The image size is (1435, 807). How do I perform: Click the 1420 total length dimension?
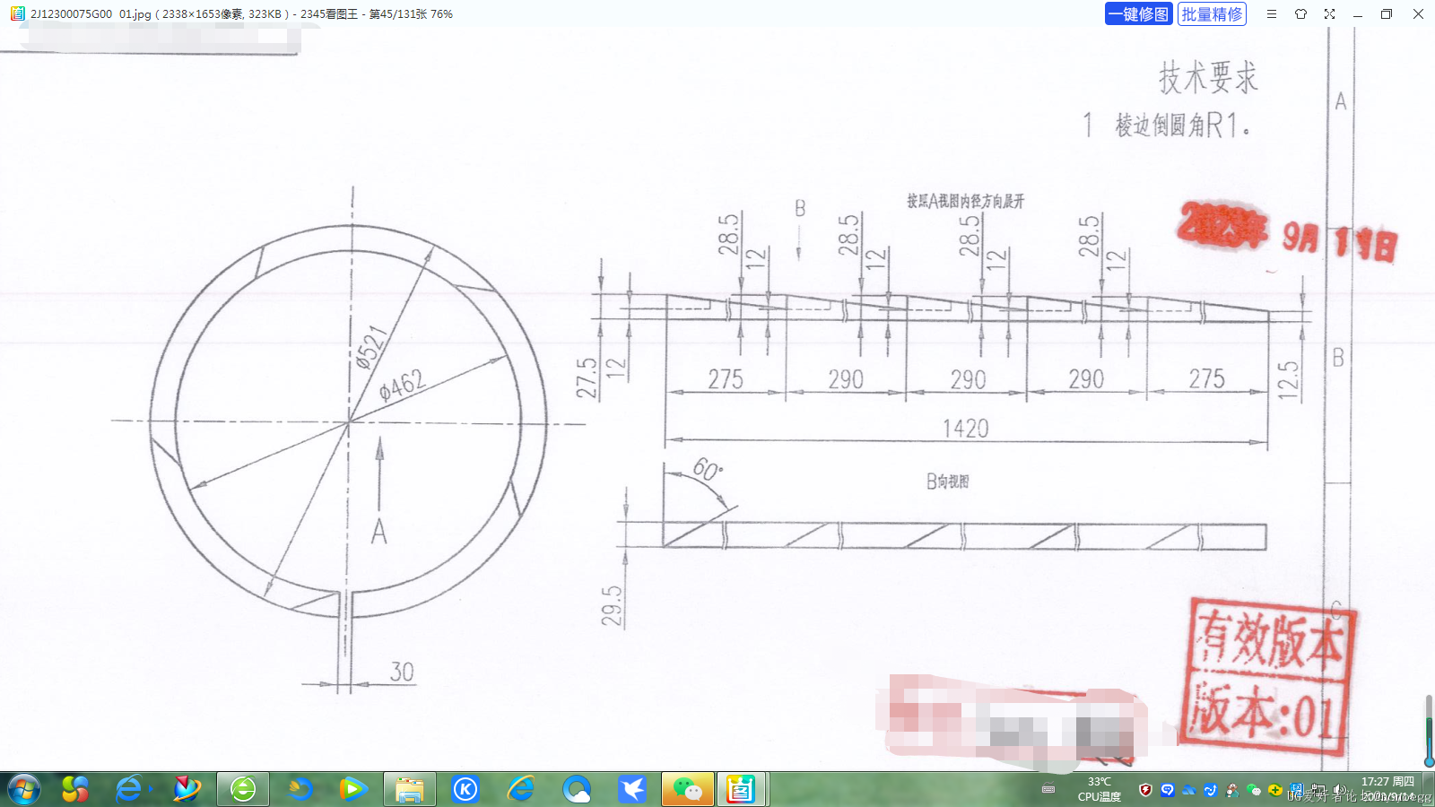coord(966,429)
